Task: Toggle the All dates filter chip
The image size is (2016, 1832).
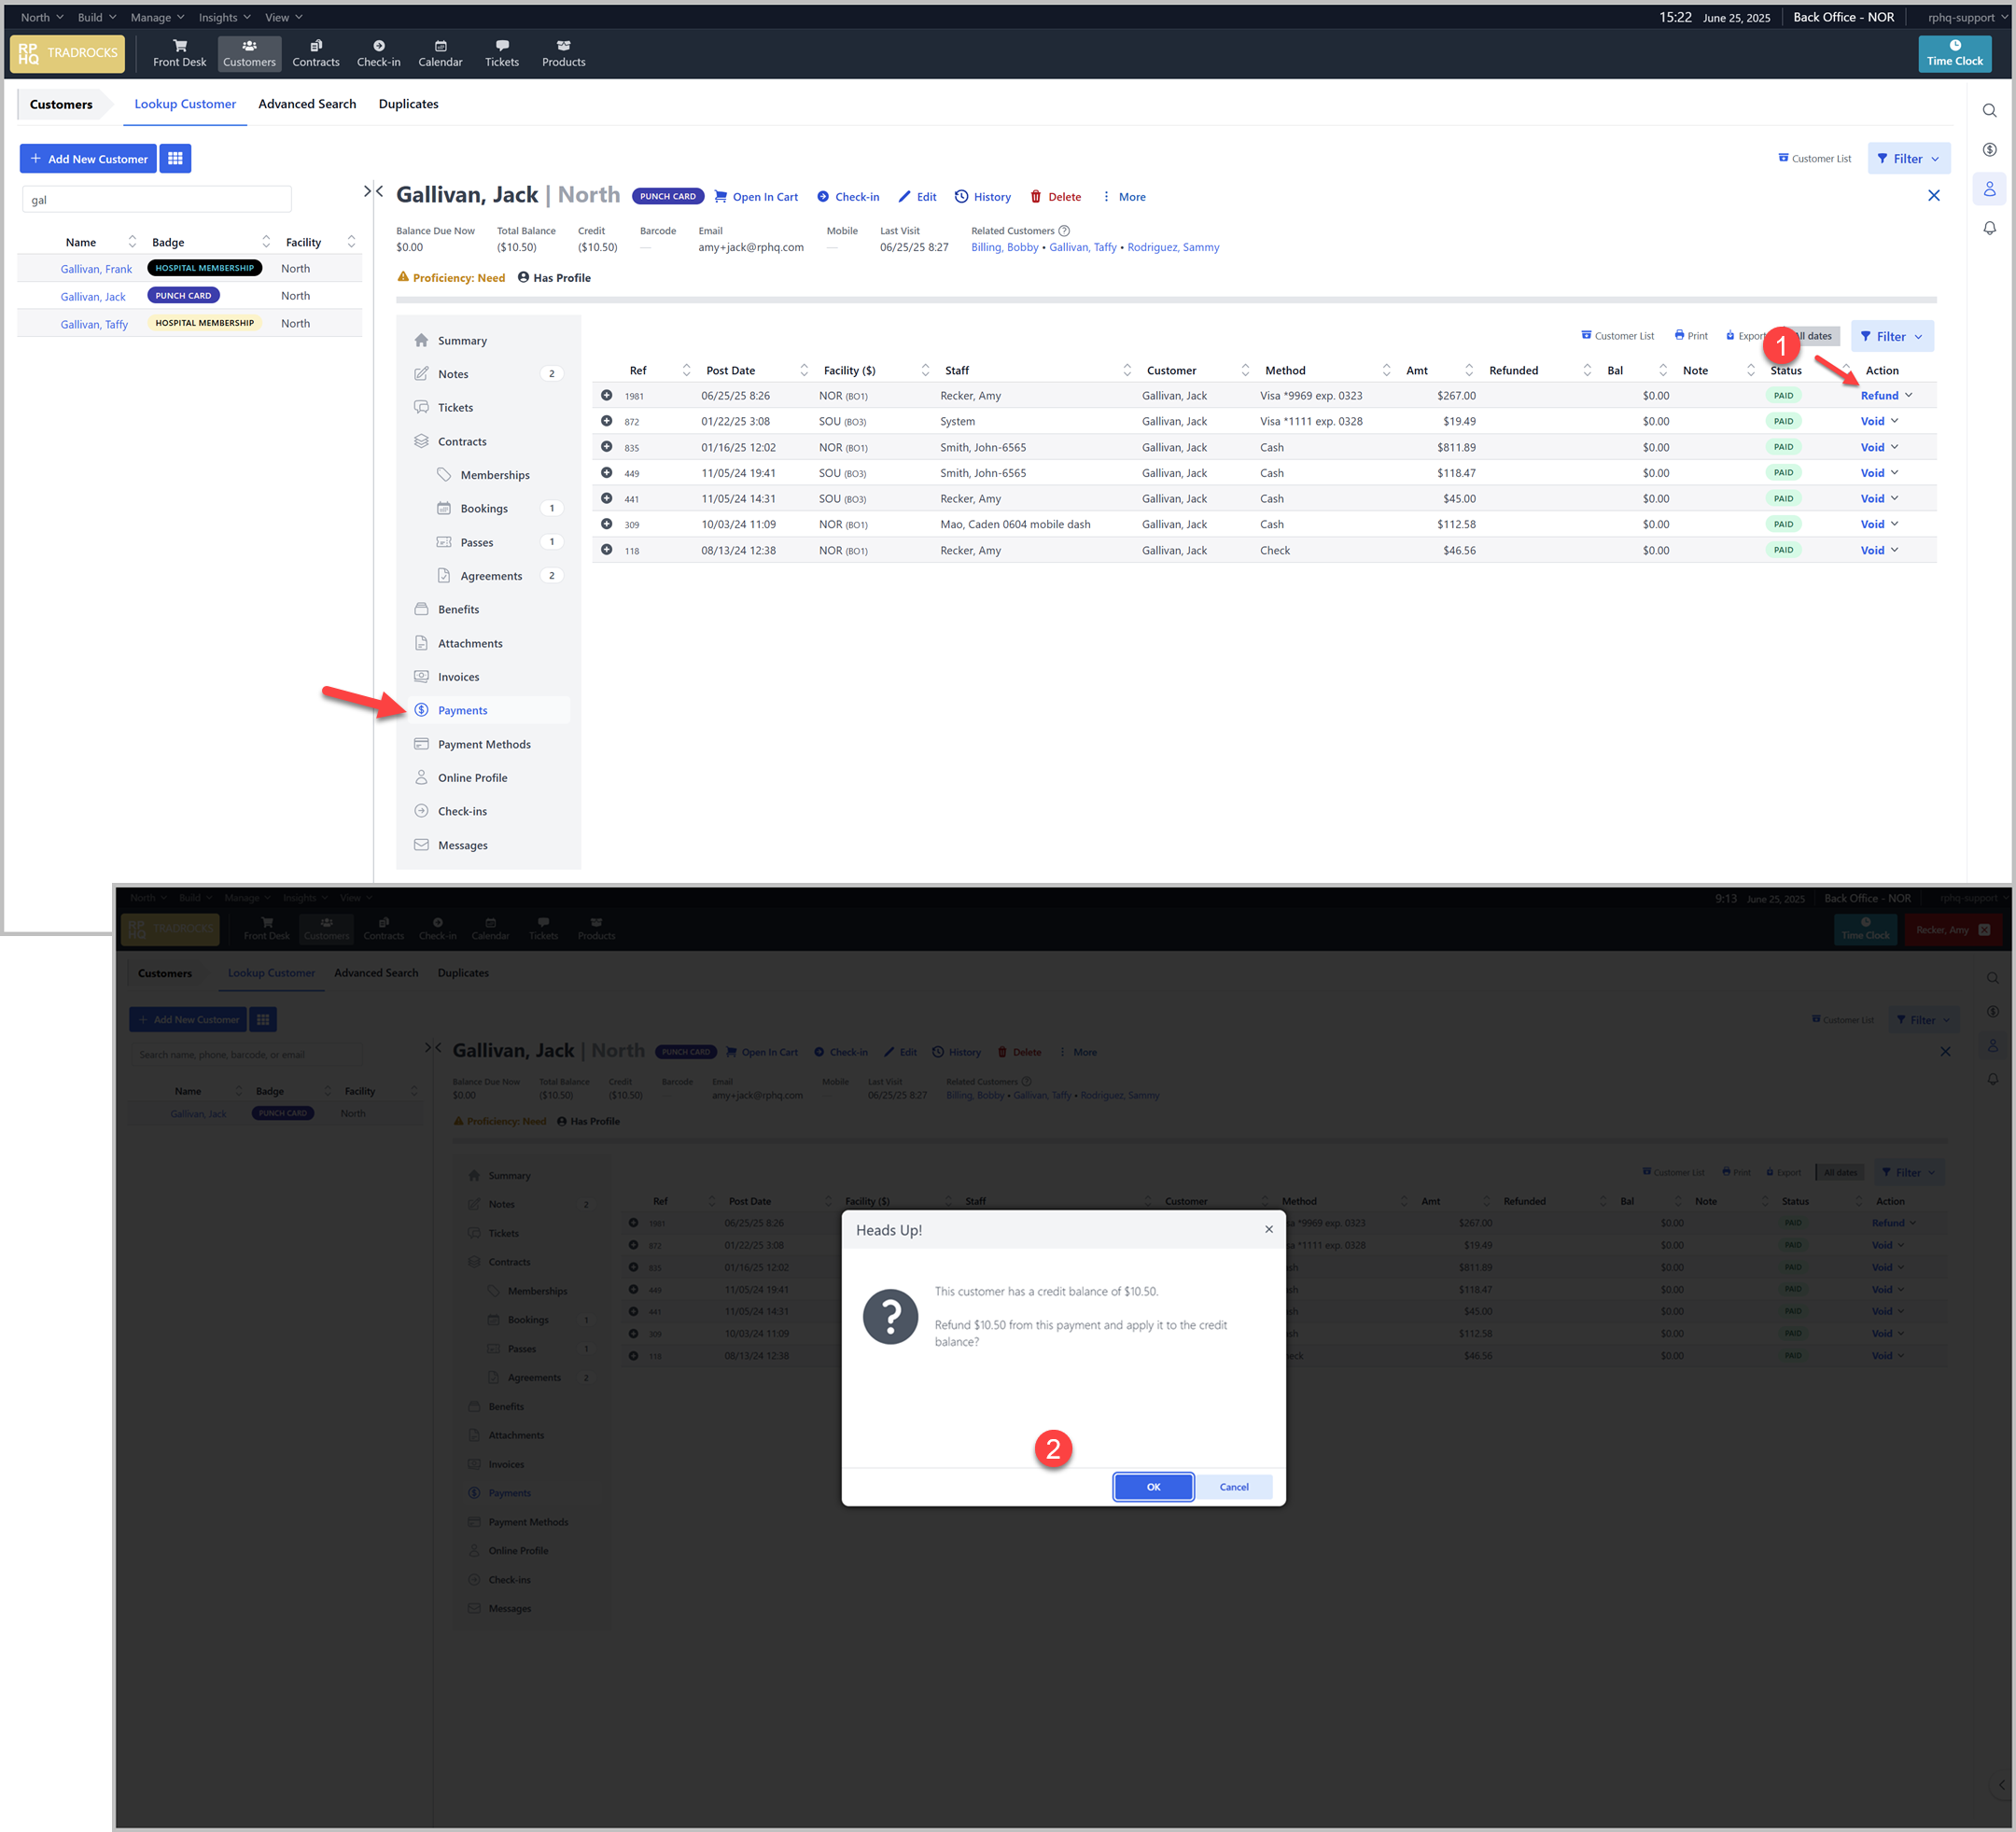Action: click(1818, 336)
